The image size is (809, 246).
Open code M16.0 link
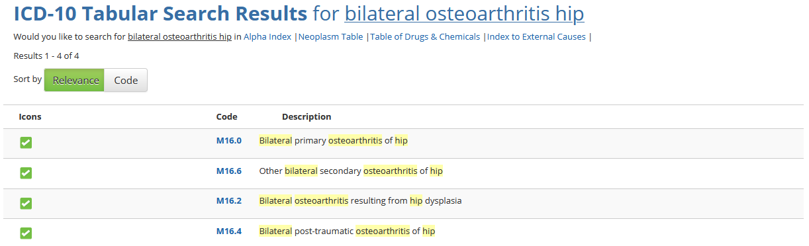pyautogui.click(x=229, y=140)
